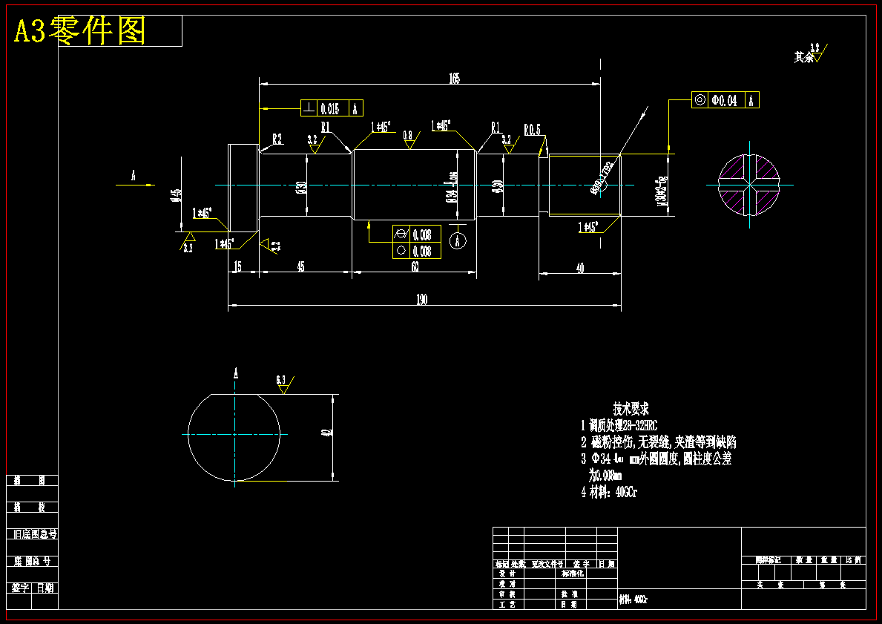Click the "旧底图总号" side table cell
Image resolution: width=882 pixels, height=624 pixels.
[x=35, y=534]
